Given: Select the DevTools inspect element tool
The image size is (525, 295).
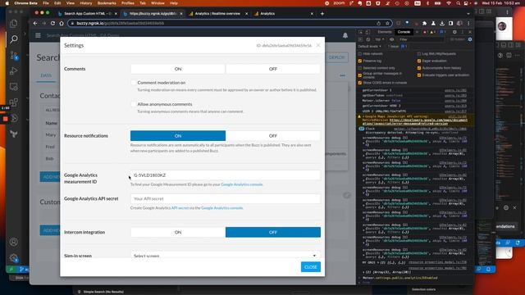Looking at the screenshot, I should (x=361, y=32).
